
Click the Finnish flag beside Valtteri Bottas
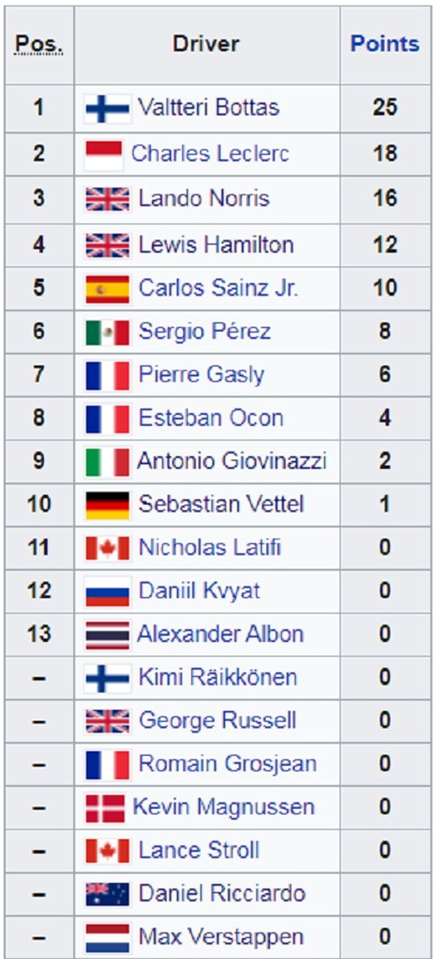108,109
